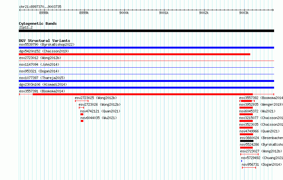283x180 pixels.
Task: Open esv3557391 (Boomsma2014) variant label
Action: pos(42,91)
